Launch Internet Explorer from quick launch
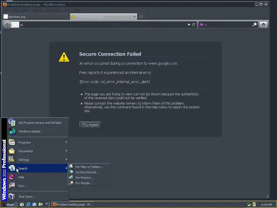Image resolution: width=277 pixels, height=208 pixels. pyautogui.click(x=28, y=204)
